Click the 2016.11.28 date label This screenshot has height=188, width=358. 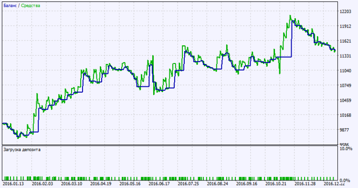pyautogui.click(x=305, y=183)
